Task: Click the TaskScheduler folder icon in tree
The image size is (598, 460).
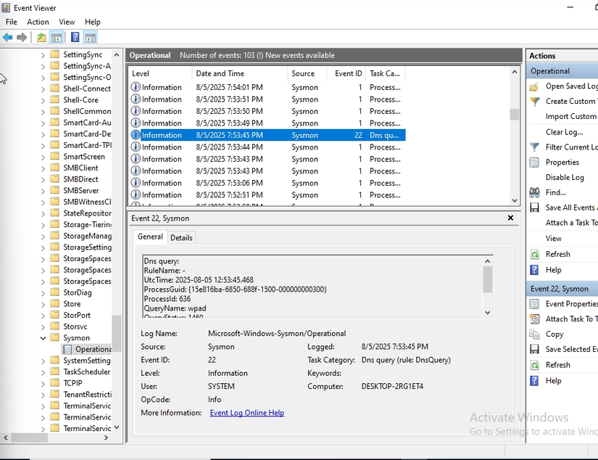Action: [55, 371]
